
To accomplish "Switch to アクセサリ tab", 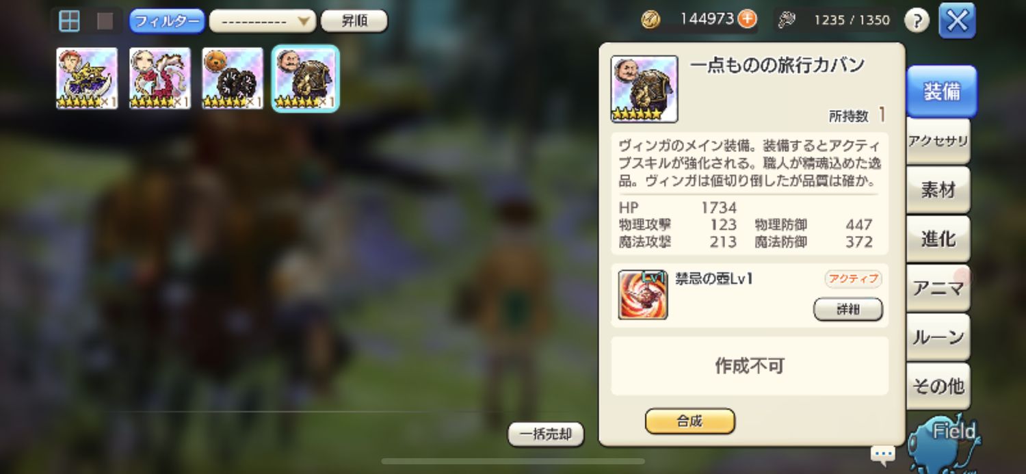I will tap(938, 141).
